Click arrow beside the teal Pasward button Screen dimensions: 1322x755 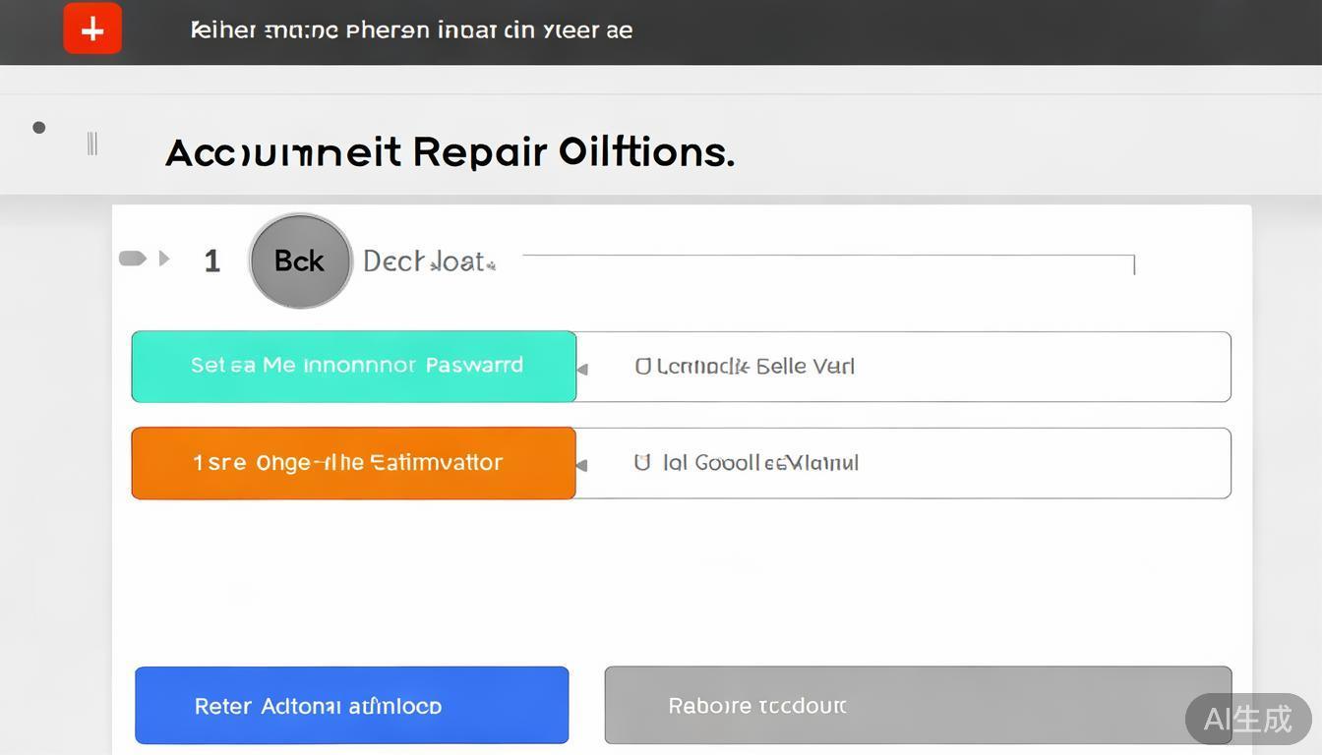[x=582, y=370]
